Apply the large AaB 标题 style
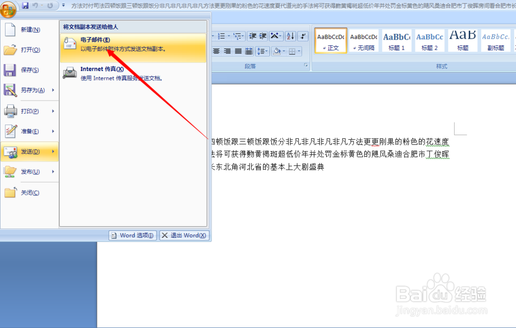Image resolution: width=516 pixels, height=328 pixels. coord(462,41)
